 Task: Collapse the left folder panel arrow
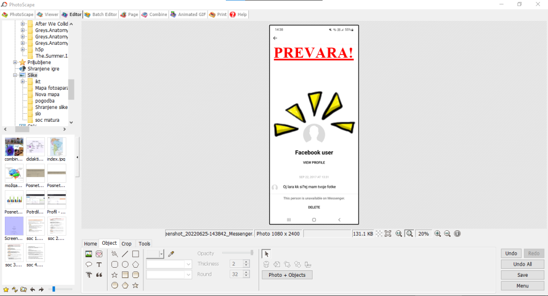(77, 158)
